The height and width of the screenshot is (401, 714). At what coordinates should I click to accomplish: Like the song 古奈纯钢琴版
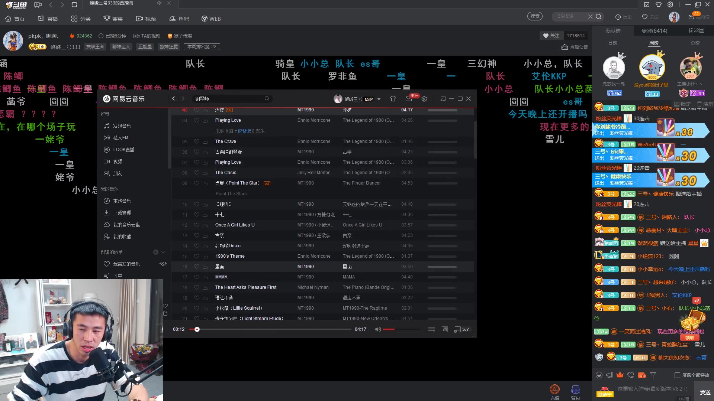tap(196, 152)
